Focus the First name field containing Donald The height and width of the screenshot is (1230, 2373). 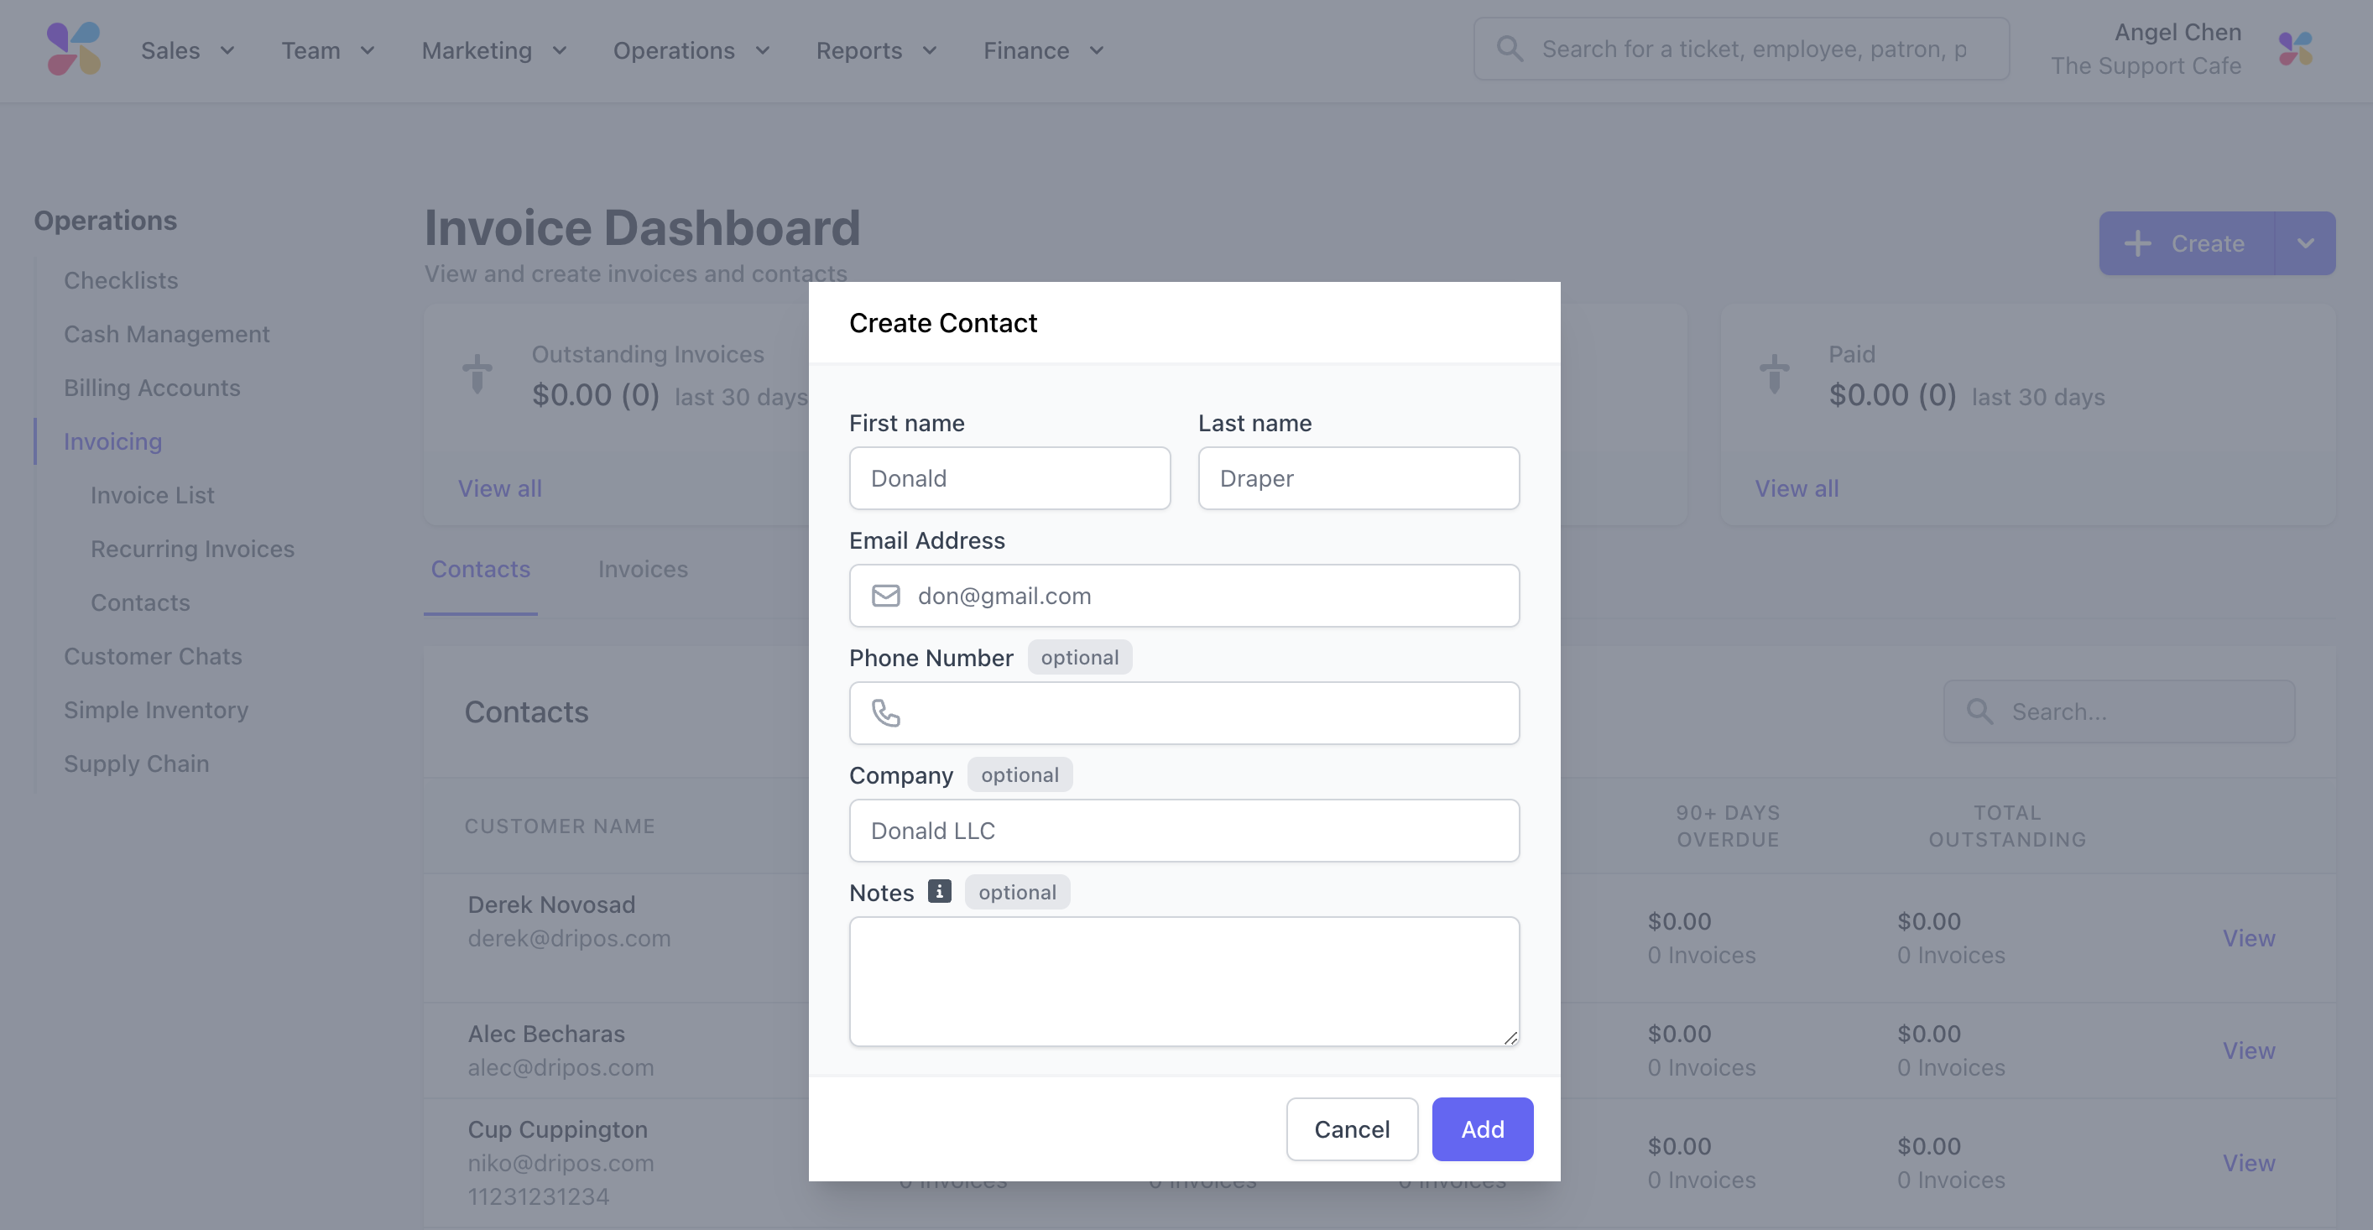coord(1009,478)
